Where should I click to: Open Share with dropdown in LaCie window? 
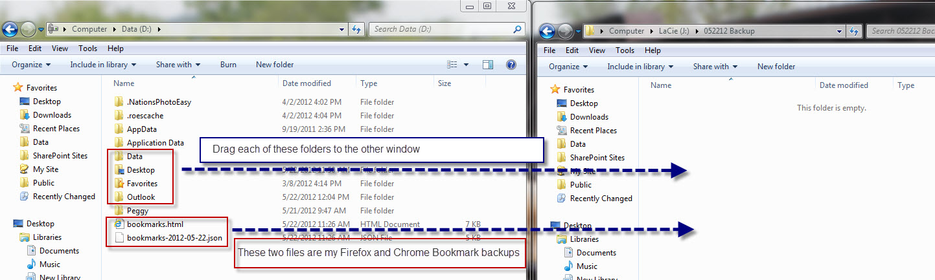[x=715, y=67]
